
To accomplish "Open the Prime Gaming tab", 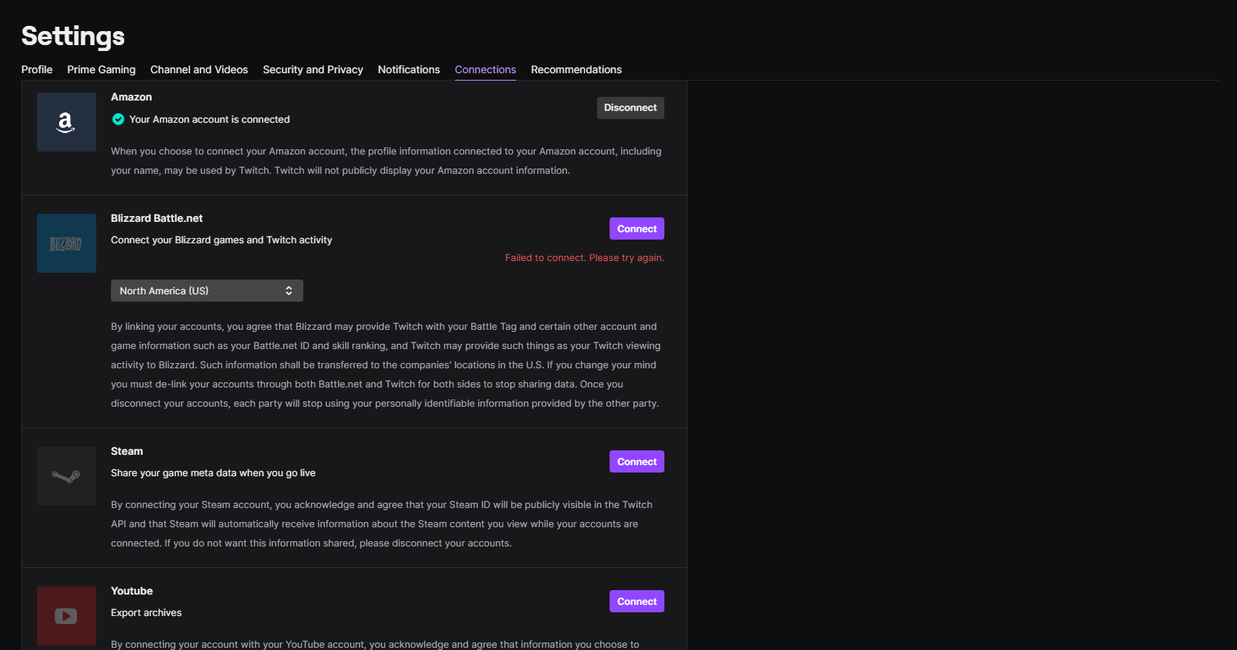I will click(101, 70).
